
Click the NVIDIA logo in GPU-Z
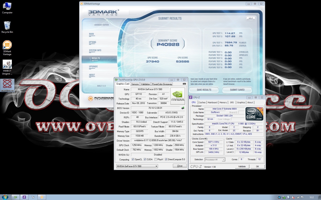click(178, 96)
